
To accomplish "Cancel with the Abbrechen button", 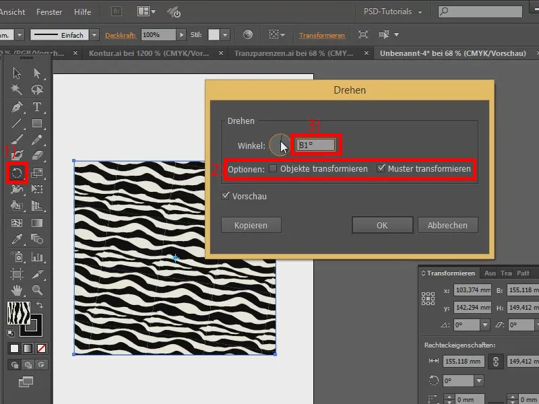I will [x=447, y=225].
